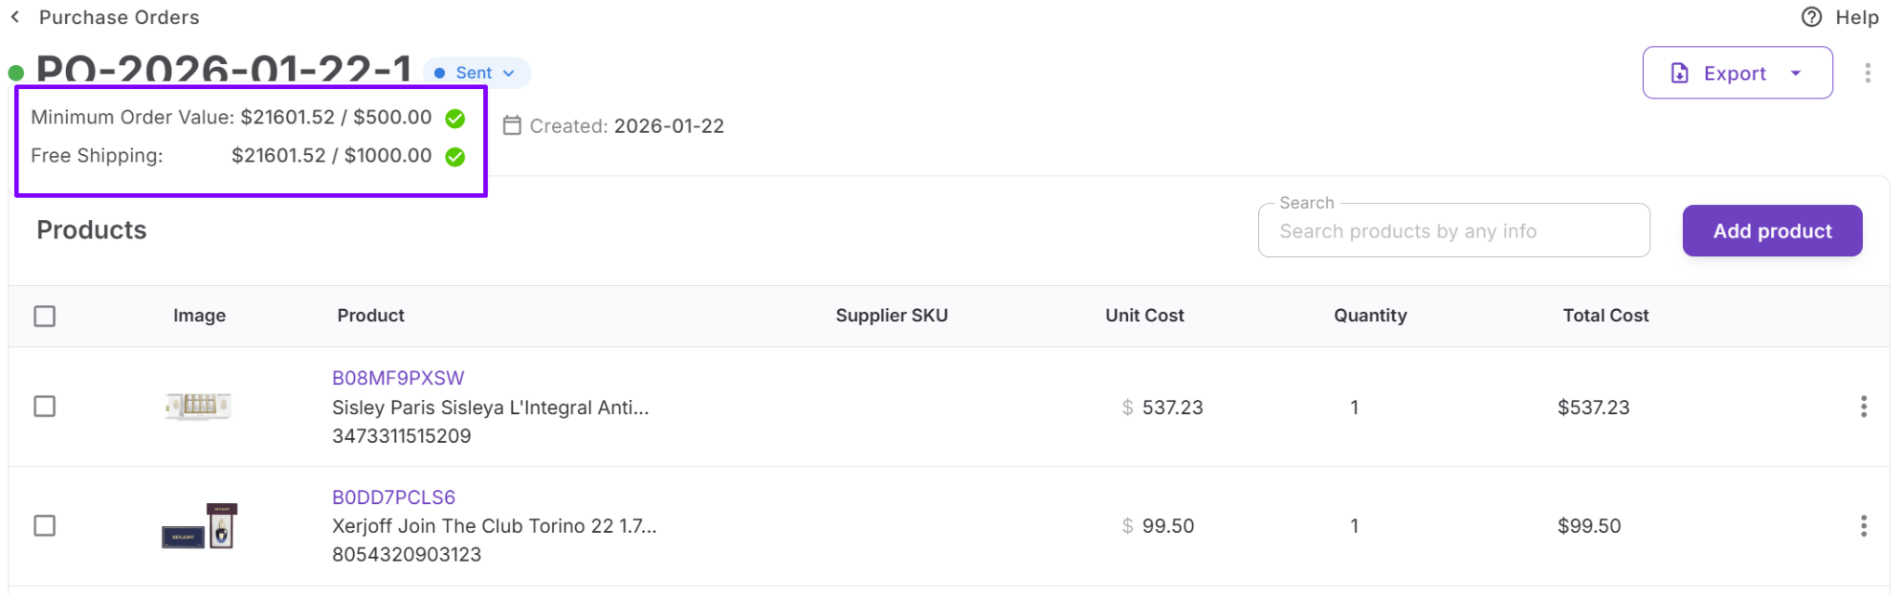Click the Add product button
This screenshot has width=1903, height=594.
(x=1771, y=230)
